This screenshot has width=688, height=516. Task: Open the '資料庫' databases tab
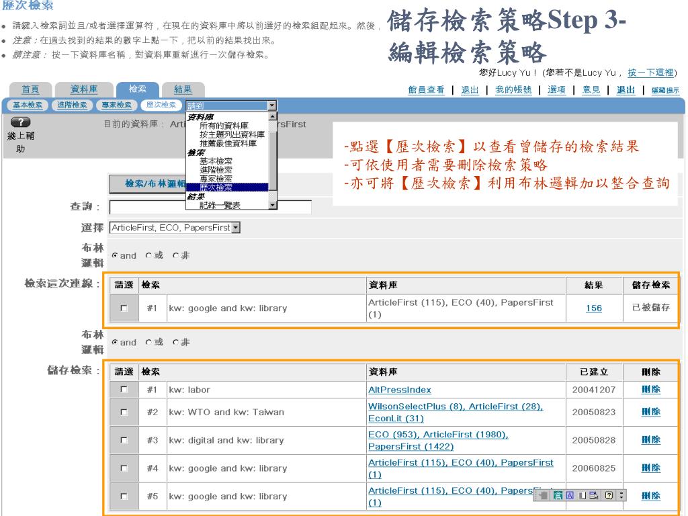point(84,89)
